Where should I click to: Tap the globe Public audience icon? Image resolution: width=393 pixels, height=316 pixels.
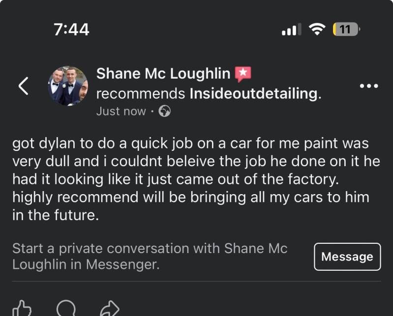(165, 112)
